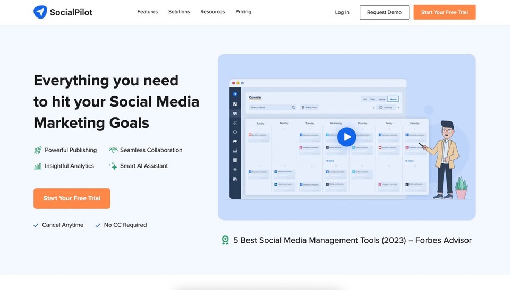Go to the Pricing page
The height and width of the screenshot is (290, 510).
pyautogui.click(x=243, y=12)
